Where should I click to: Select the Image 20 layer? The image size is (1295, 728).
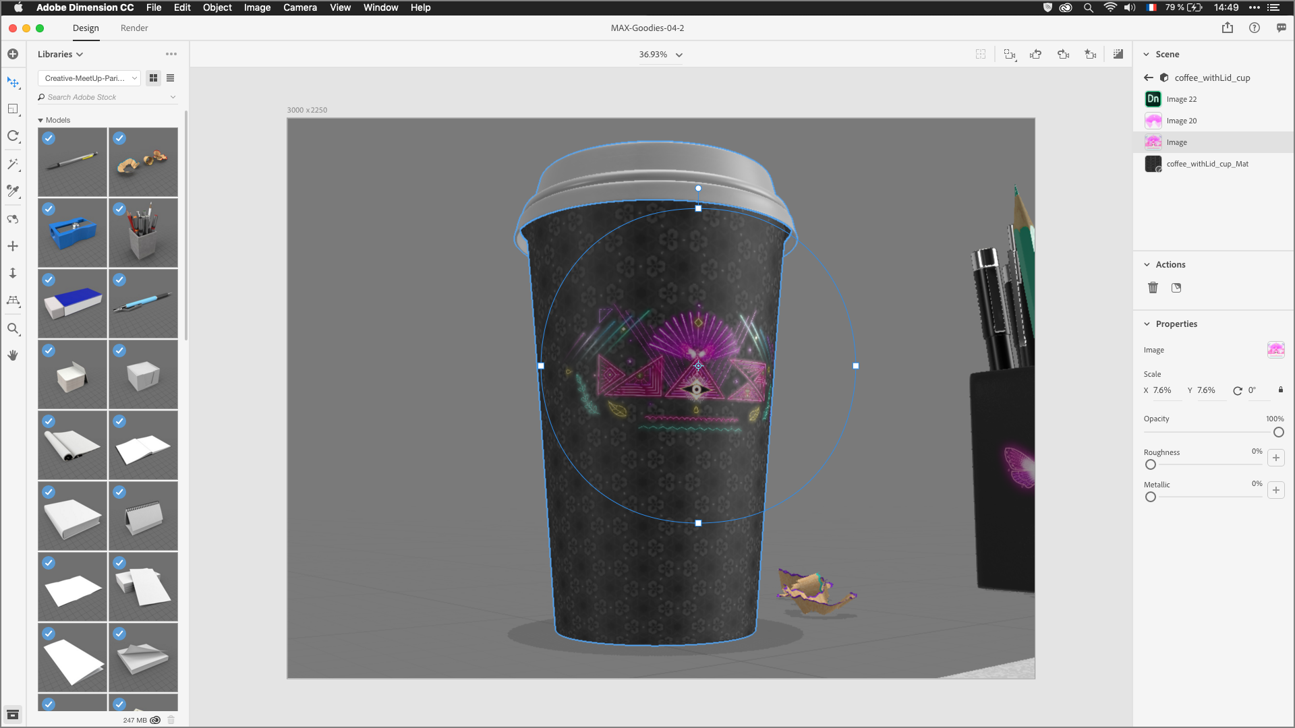pos(1213,121)
